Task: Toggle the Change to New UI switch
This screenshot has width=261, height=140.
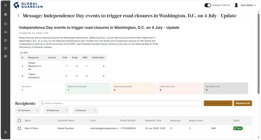Action: pyautogui.click(x=208, y=5)
